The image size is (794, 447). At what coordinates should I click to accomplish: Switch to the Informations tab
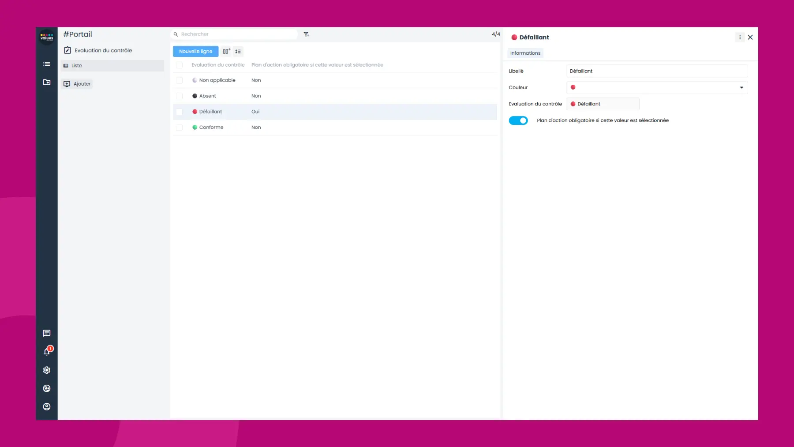[525, 53]
